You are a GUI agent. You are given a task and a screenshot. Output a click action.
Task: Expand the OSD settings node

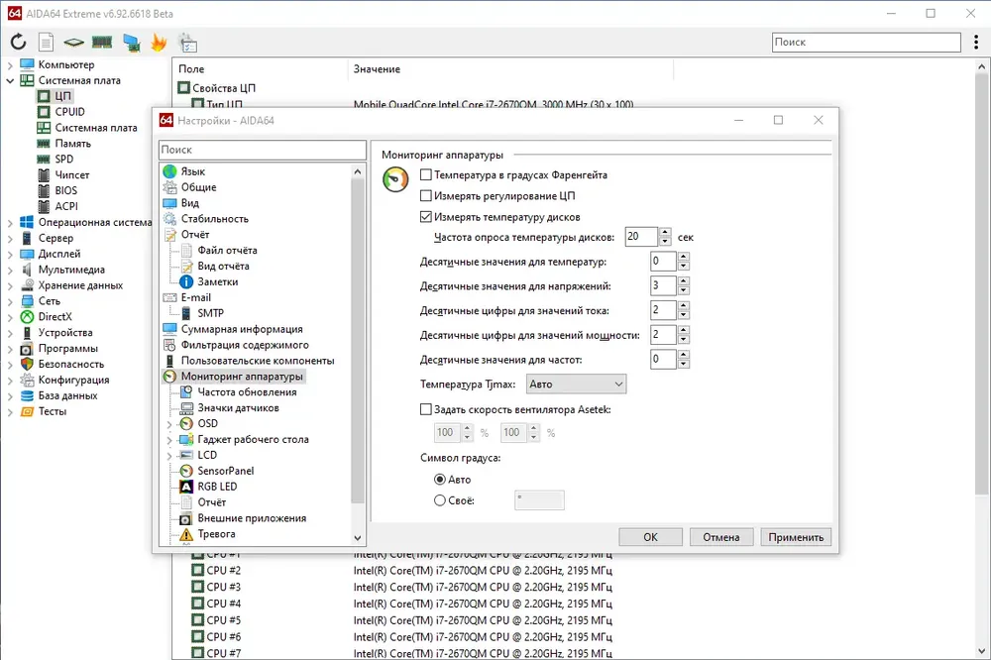(x=169, y=423)
